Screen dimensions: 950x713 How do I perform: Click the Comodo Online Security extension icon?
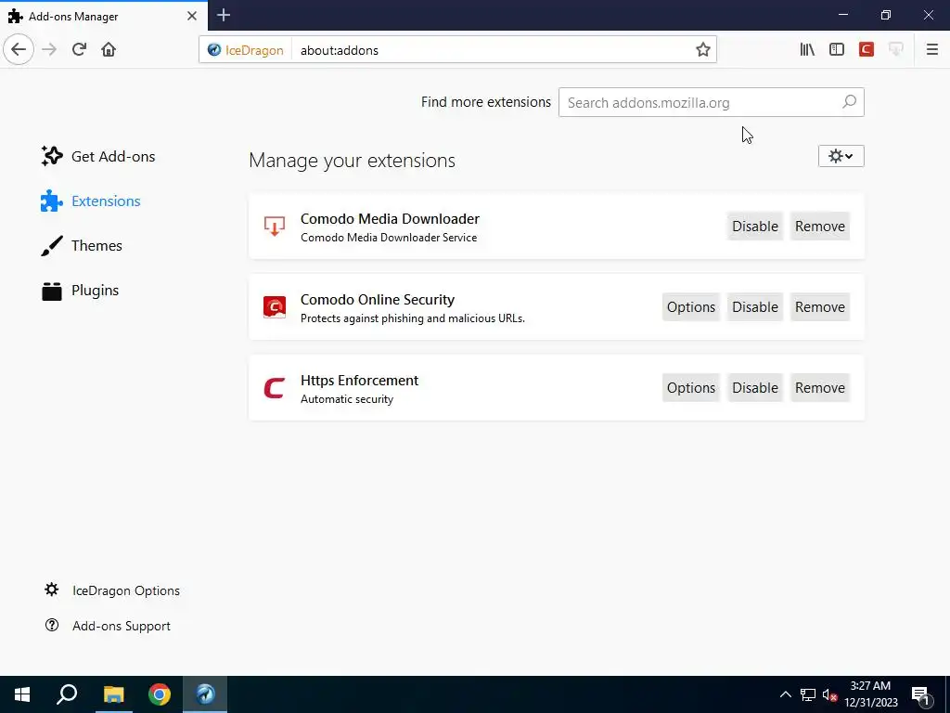(x=275, y=306)
